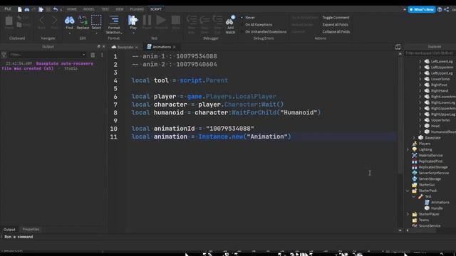Screen dimensions: 456x256
Task: Click the Resume test control
Action: (x=161, y=21)
